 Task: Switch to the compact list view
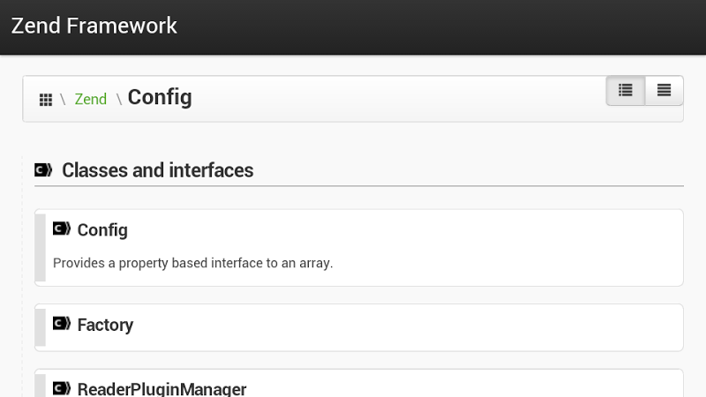pos(664,90)
